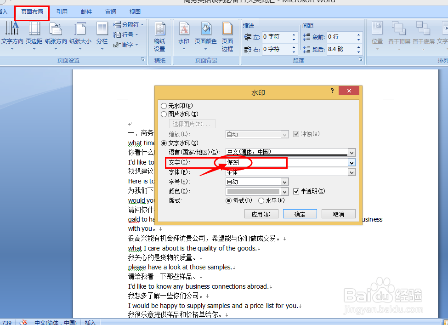Open the 断字 hyphenation menu

click(125, 45)
